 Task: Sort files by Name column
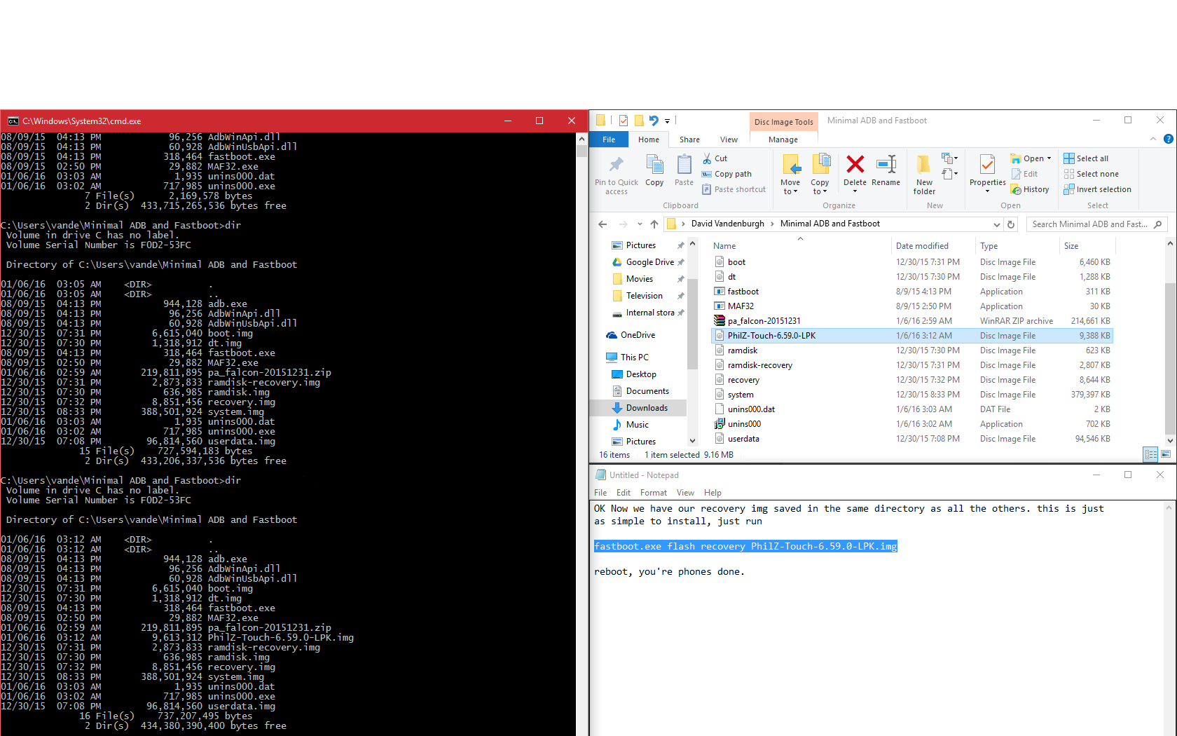click(x=724, y=246)
